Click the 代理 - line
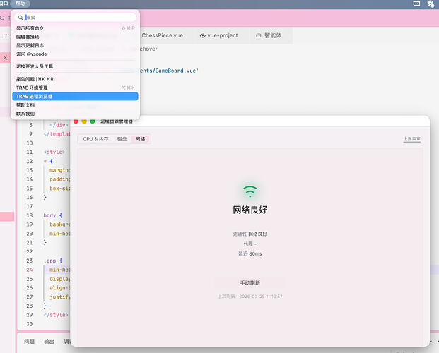439x353 pixels. tap(250, 244)
